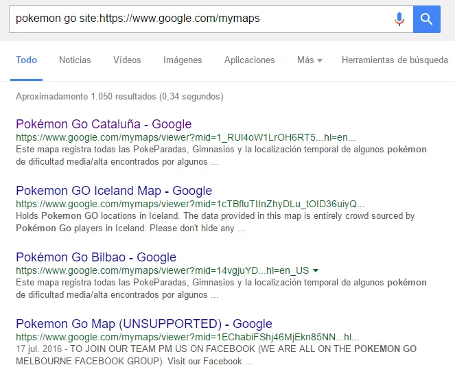
Task: Expand the green arrow beside Bilbao URL
Action: click(316, 271)
